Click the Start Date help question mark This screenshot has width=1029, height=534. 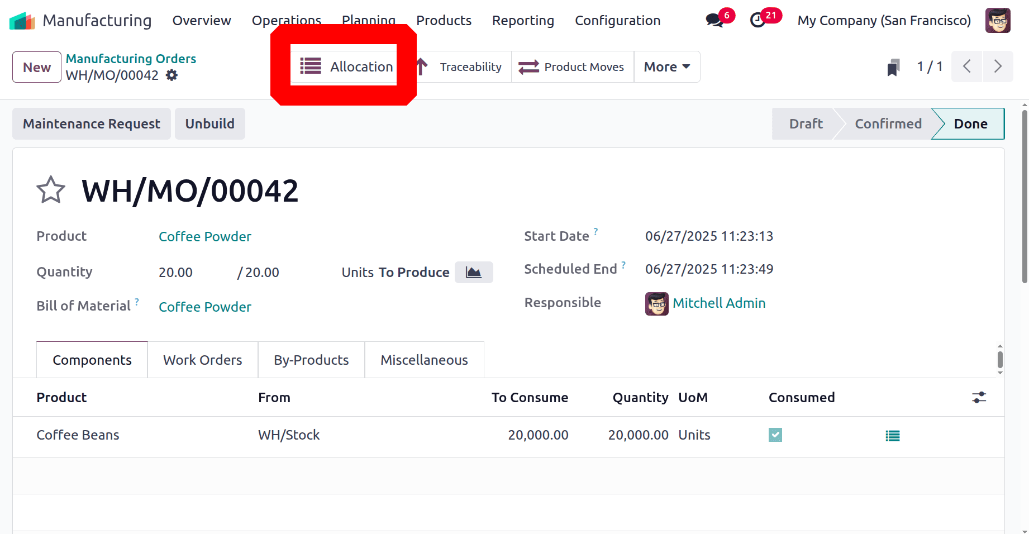click(596, 231)
